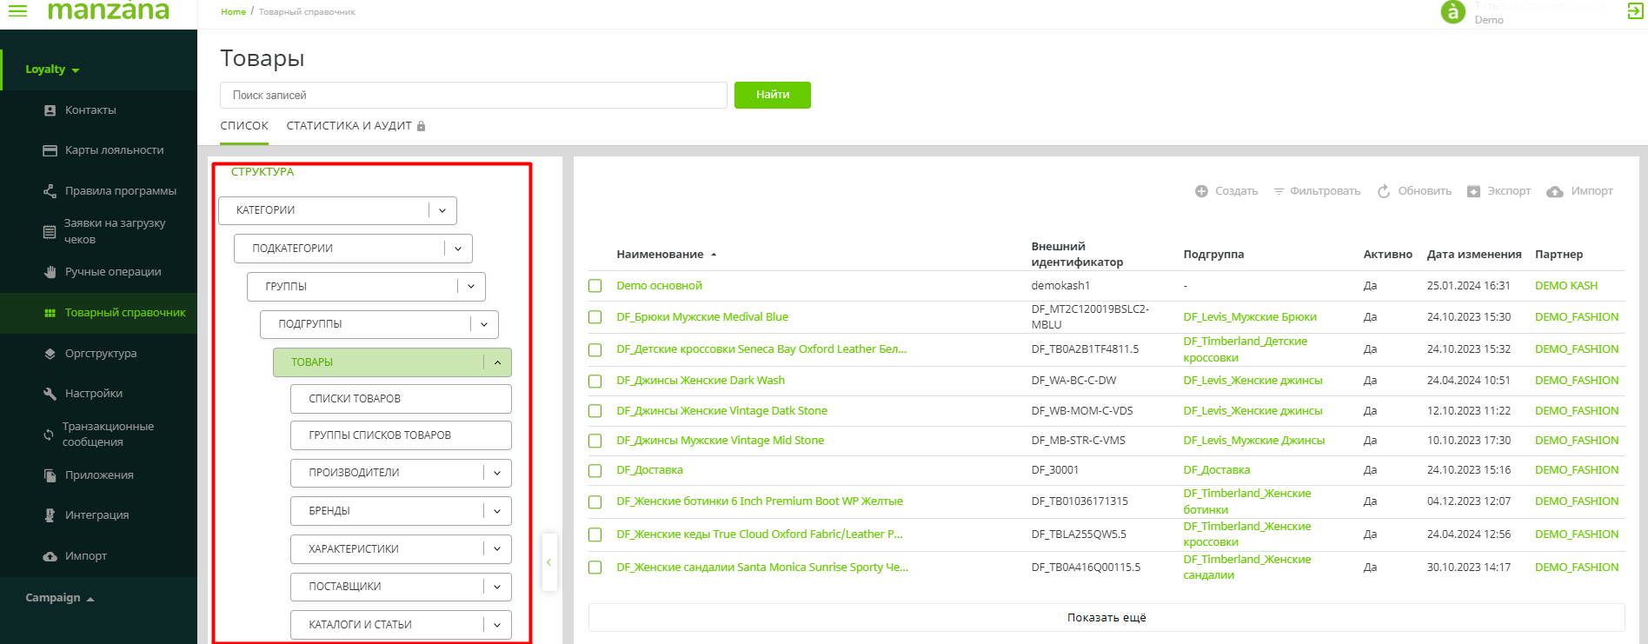
Task: Click the Фильтровать filter icon
Action: [x=1279, y=191]
